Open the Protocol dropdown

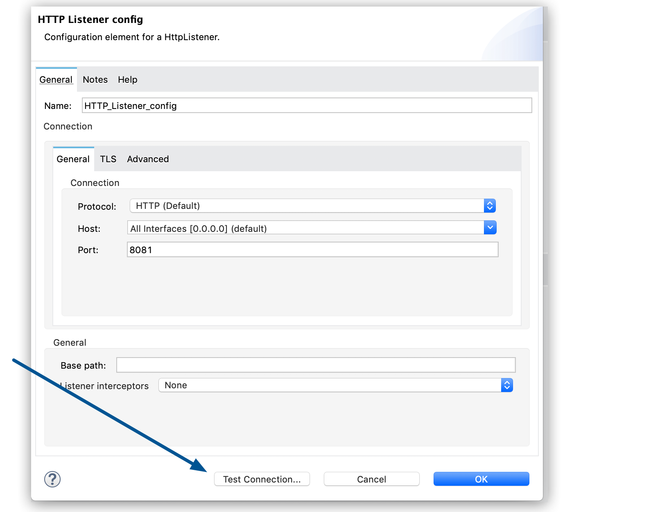(x=311, y=206)
